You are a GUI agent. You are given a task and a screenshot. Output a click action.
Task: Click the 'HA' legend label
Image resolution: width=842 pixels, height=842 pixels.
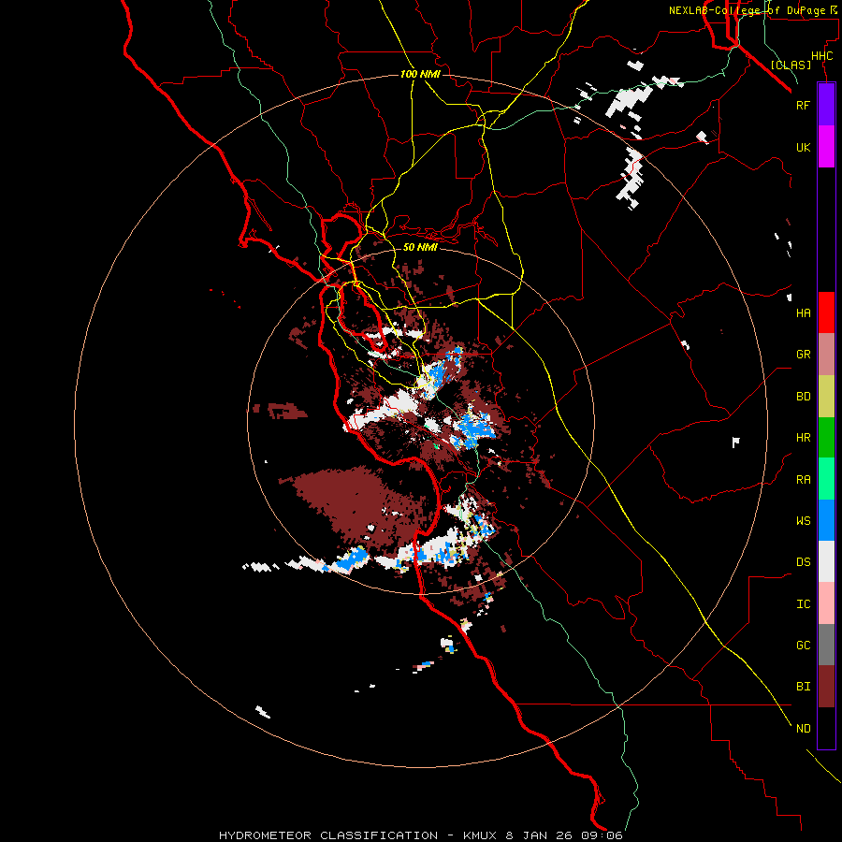(803, 313)
